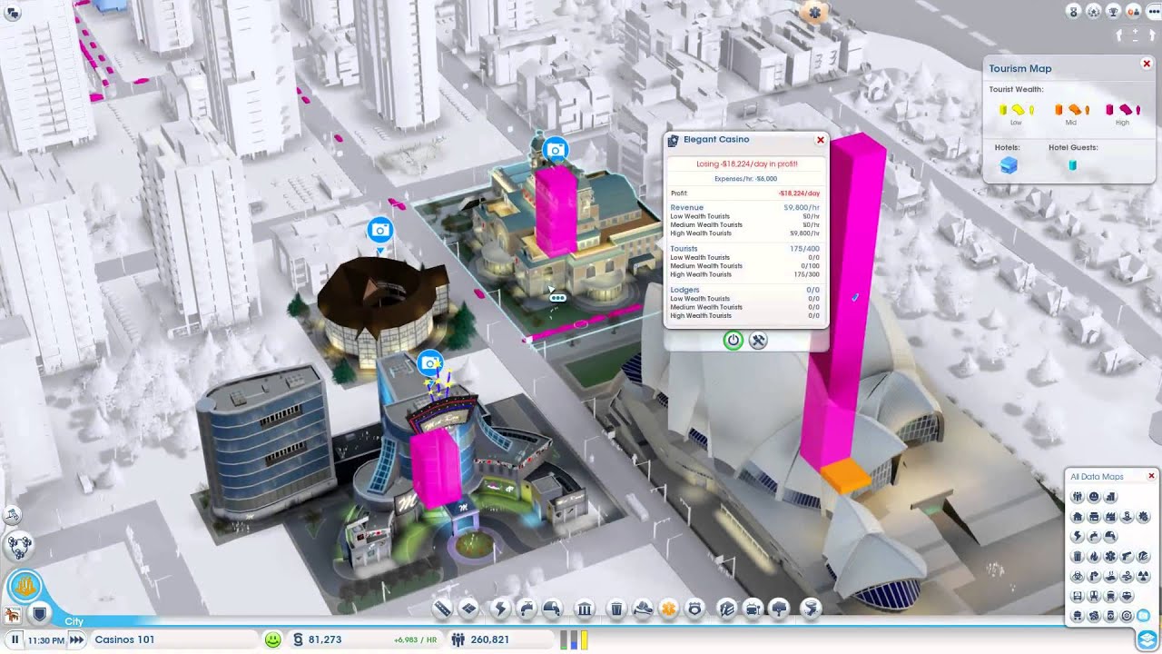The width and height of the screenshot is (1162, 654).
Task: Click the medical star data map icon
Action: [x=1110, y=556]
